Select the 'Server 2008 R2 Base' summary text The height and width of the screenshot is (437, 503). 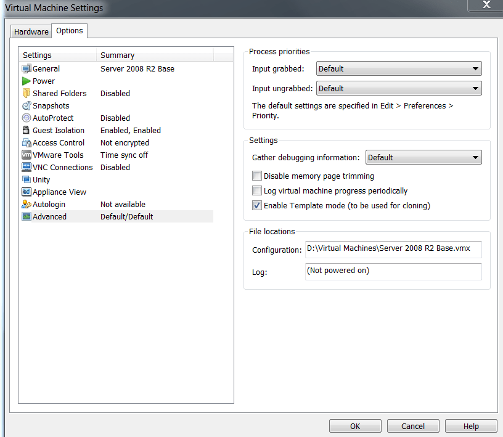pyautogui.click(x=137, y=68)
